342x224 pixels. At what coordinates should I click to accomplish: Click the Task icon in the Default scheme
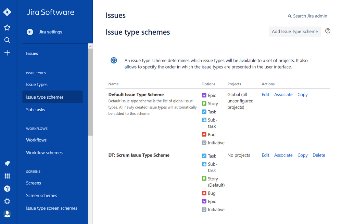(x=204, y=112)
